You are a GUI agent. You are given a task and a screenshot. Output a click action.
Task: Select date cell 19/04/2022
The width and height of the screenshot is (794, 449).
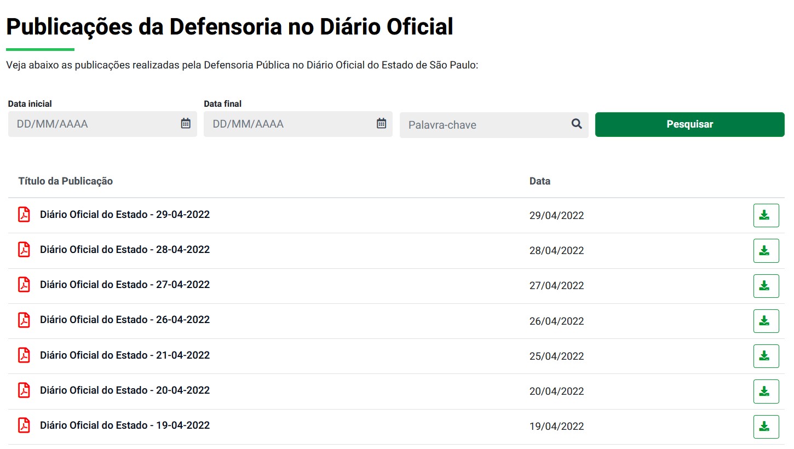point(557,427)
